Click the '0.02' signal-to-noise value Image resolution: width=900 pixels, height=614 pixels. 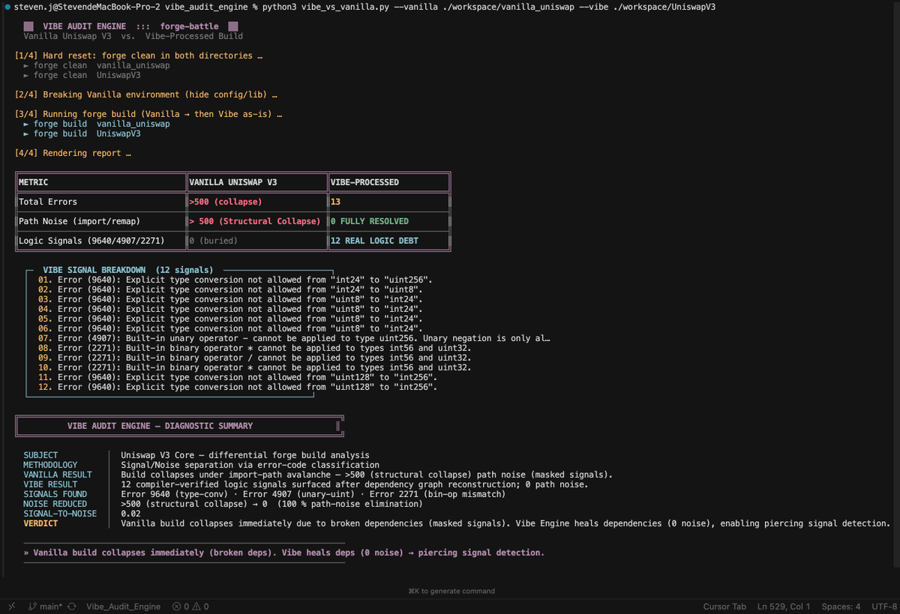130,514
